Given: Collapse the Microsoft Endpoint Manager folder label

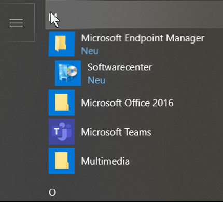Looking at the screenshot, I should 143,38.
